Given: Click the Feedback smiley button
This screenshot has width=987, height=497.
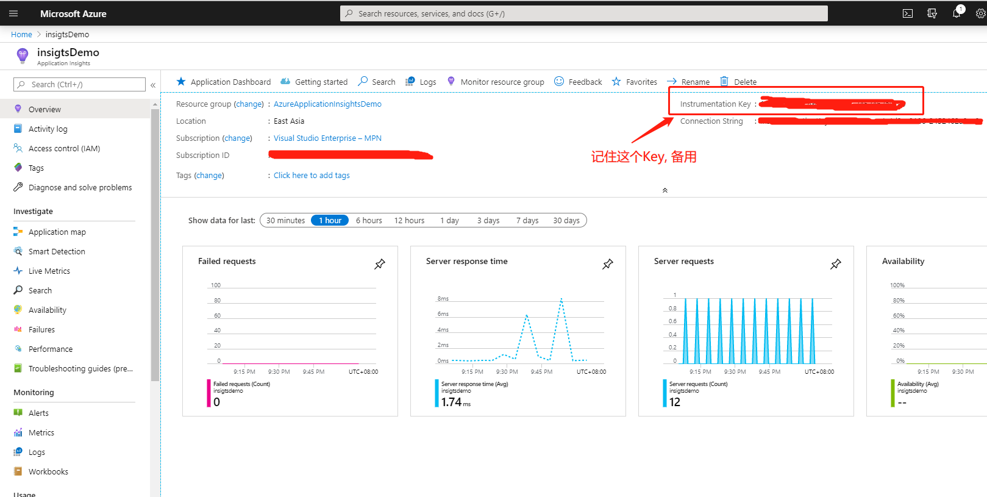Looking at the screenshot, I should [x=578, y=82].
